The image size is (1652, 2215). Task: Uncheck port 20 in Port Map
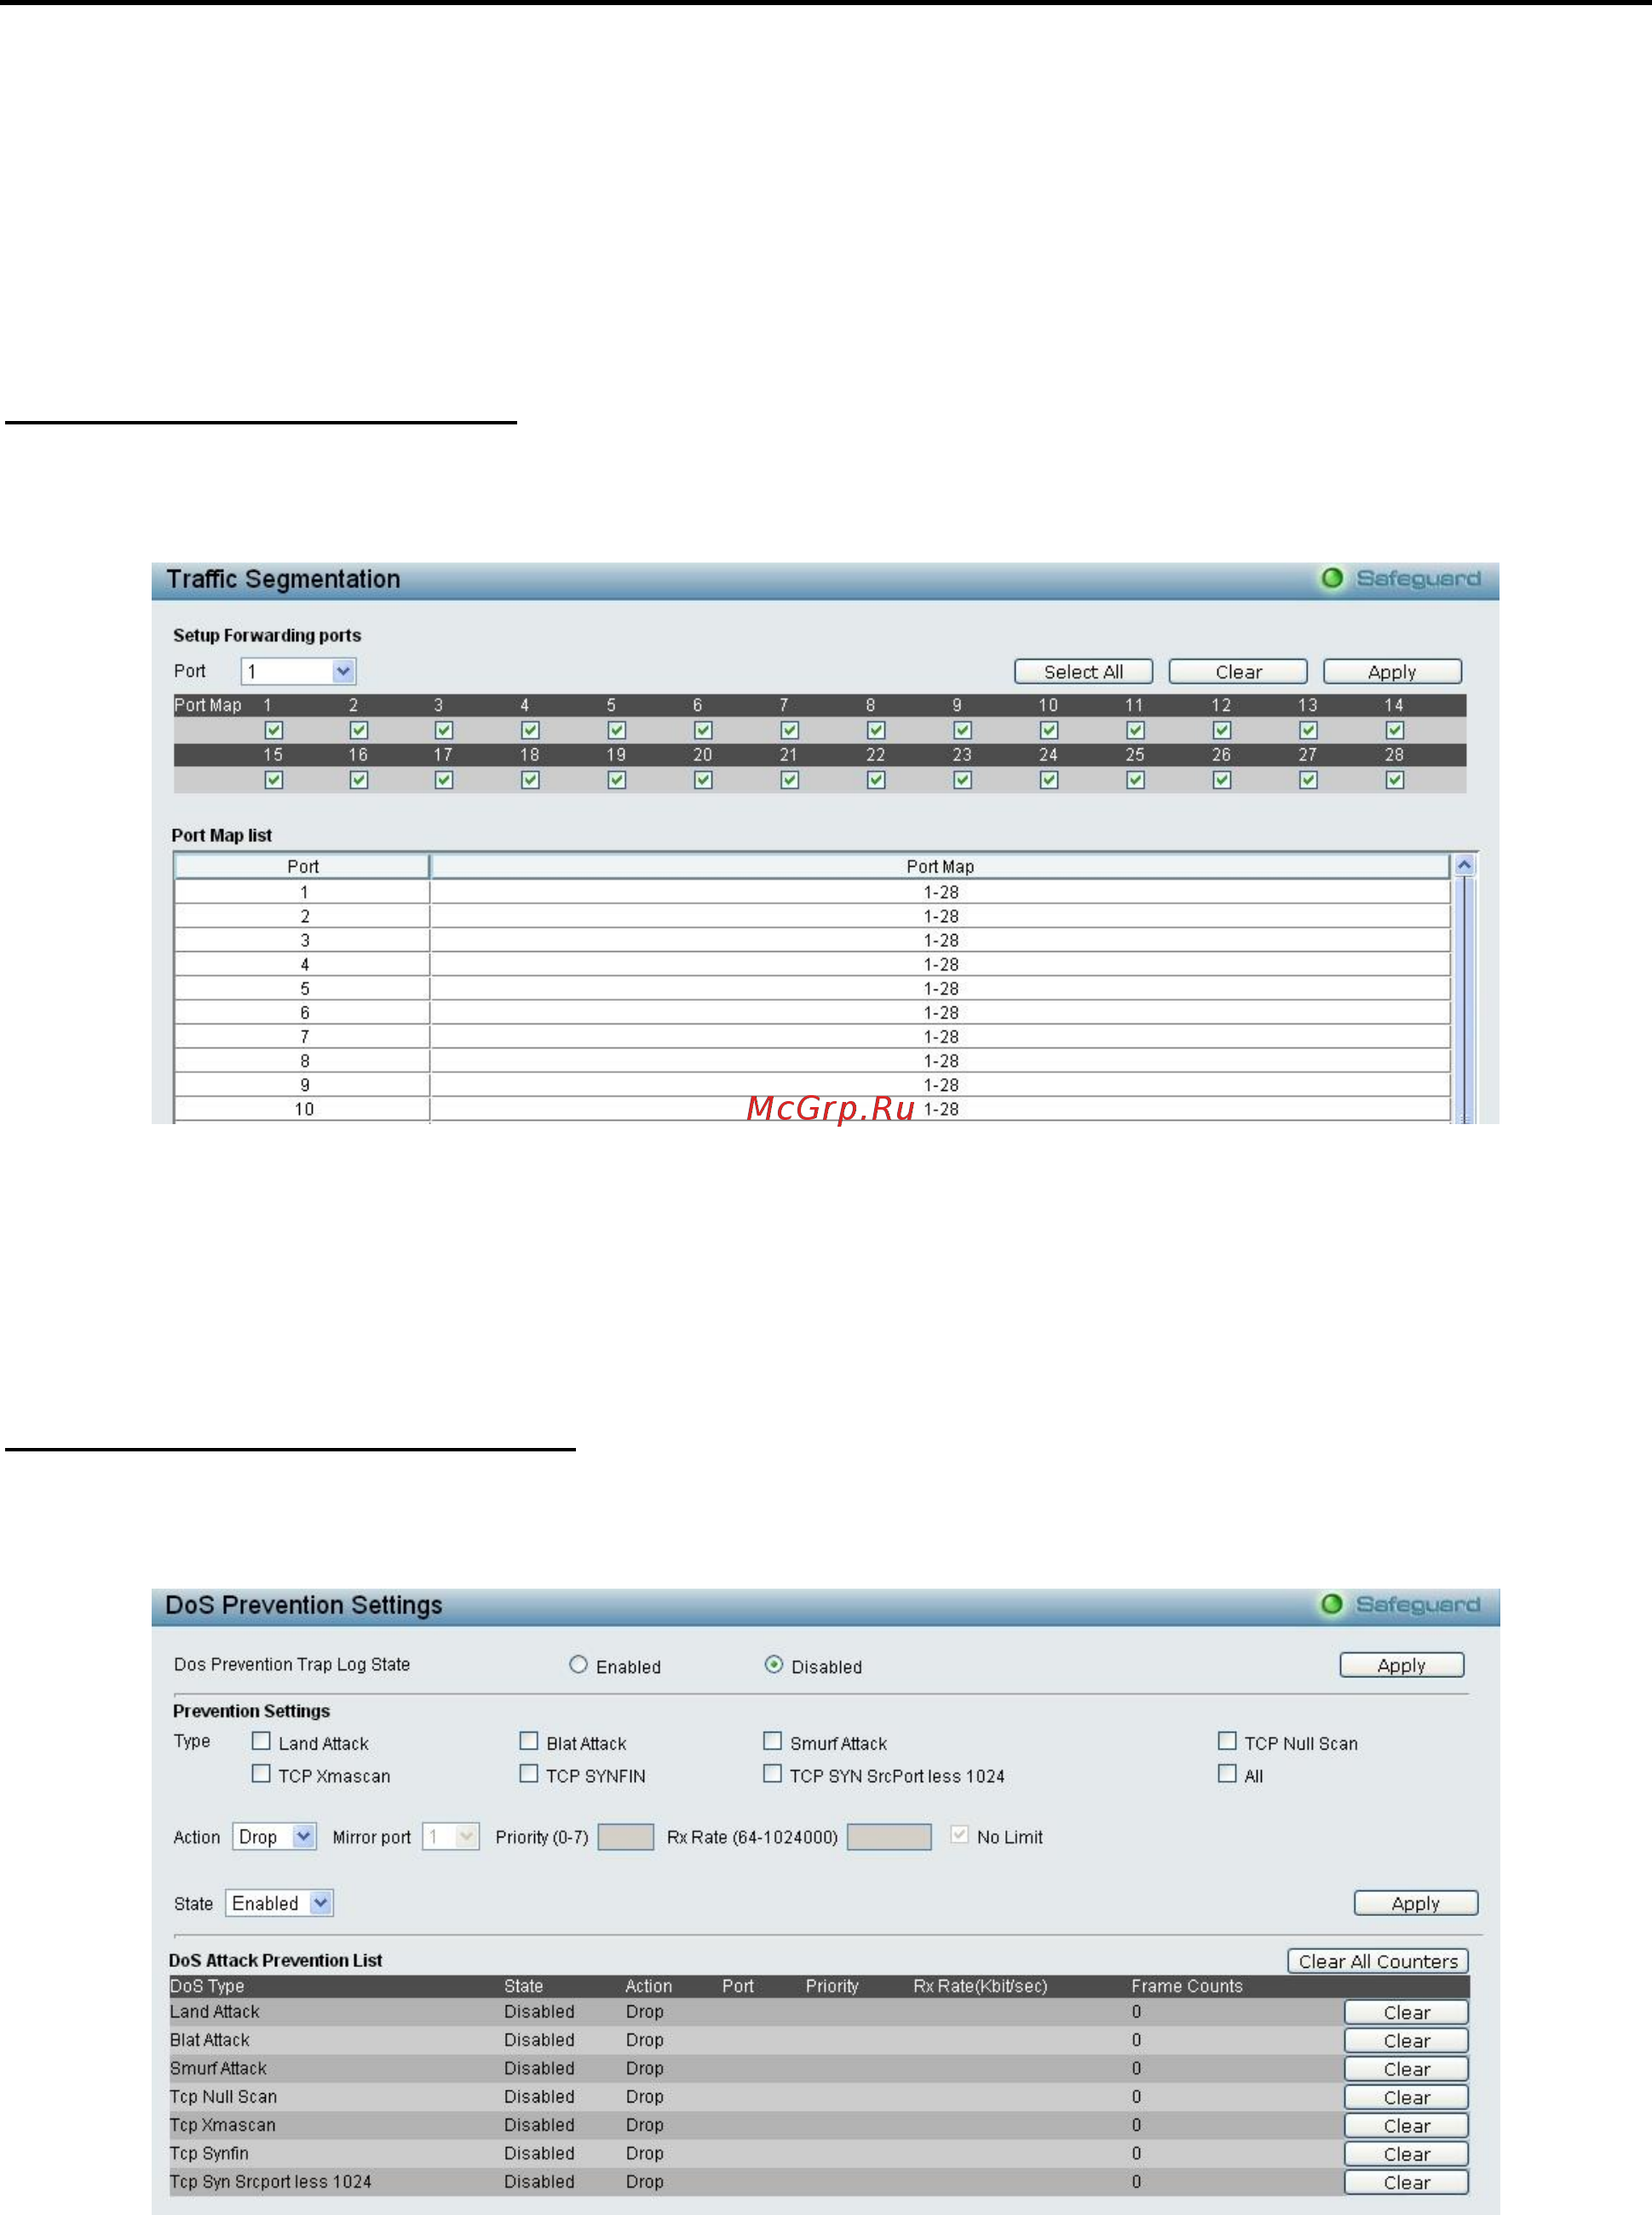pyautogui.click(x=703, y=779)
